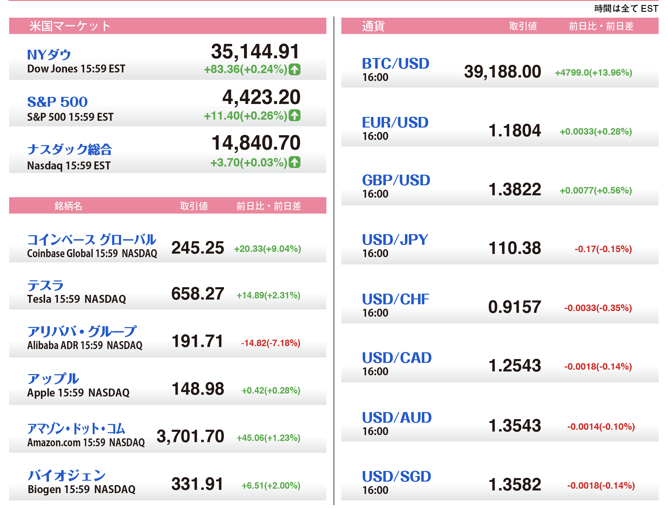Screen dimensions: 668x509
Task: Open the GBP/USD currency pair
Action: click(x=396, y=180)
